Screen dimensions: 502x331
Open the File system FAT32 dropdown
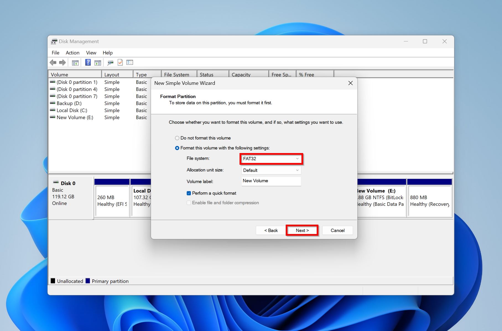(x=271, y=159)
